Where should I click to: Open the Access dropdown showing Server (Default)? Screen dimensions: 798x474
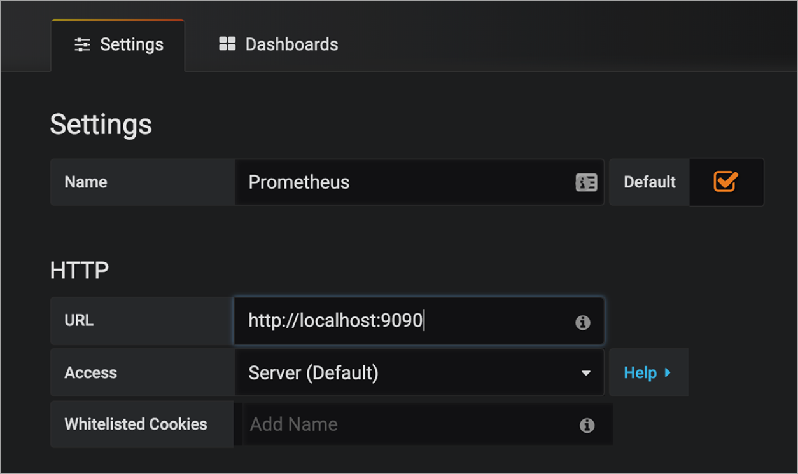(419, 373)
